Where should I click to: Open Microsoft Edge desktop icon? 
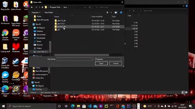coord(5,91)
